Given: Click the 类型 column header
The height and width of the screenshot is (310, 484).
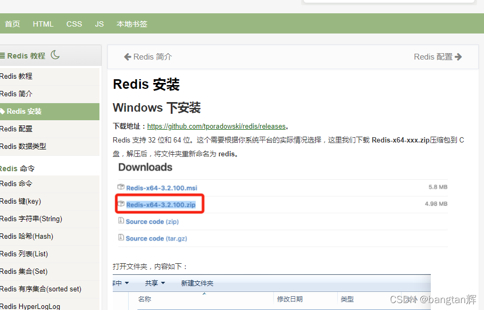Looking at the screenshot, I should point(347,299).
